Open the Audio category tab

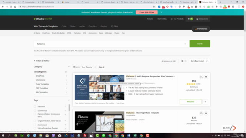(x=82, y=26)
